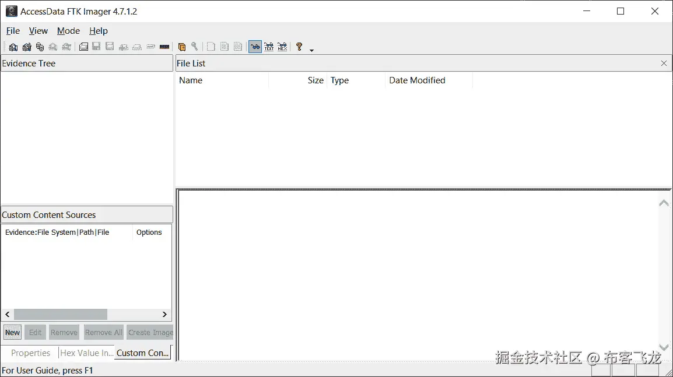This screenshot has width=673, height=377.
Task: Click the Evidence Tree panel header
Action: point(87,64)
